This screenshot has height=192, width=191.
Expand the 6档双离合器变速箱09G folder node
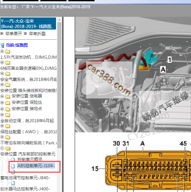2,62
